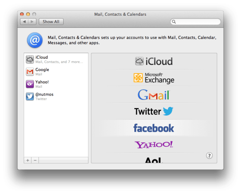Open the help question mark button

point(209,156)
